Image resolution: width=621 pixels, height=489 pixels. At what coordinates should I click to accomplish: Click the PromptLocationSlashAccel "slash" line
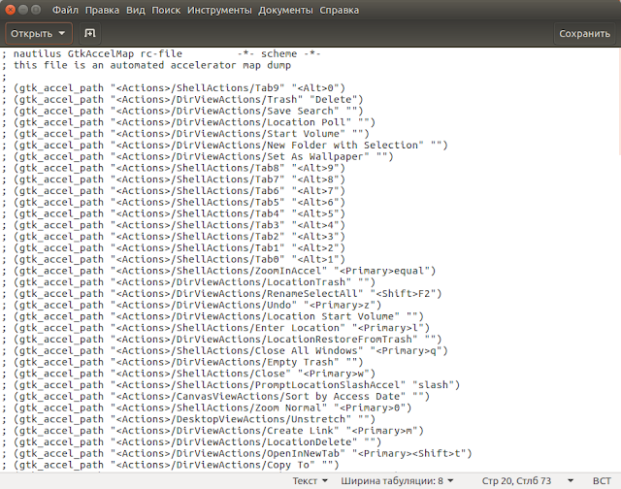231,385
